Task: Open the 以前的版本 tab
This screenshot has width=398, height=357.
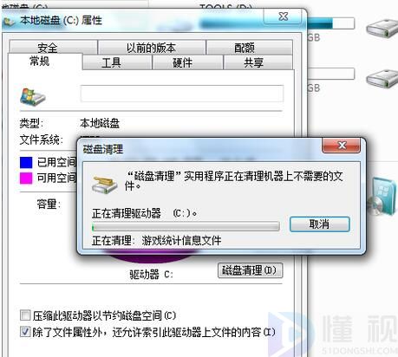Action: tap(152, 48)
